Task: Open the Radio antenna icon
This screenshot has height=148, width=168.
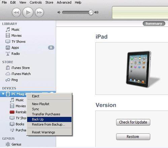Action: tap(8, 53)
